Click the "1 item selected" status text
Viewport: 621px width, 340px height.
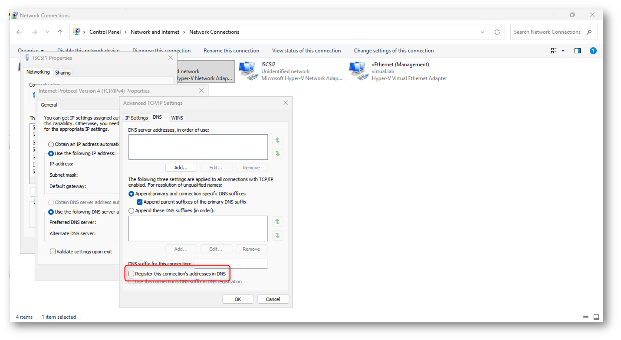tap(59, 317)
